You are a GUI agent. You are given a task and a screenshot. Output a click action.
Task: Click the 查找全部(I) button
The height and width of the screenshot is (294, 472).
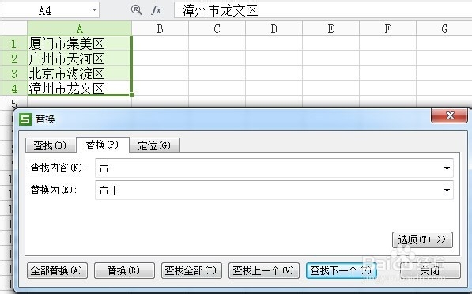pyautogui.click(x=191, y=270)
